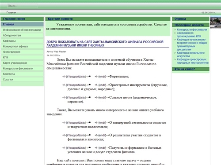Open "Карта учреждения" menu item
This screenshot has width=221, height=165.
[22, 63]
